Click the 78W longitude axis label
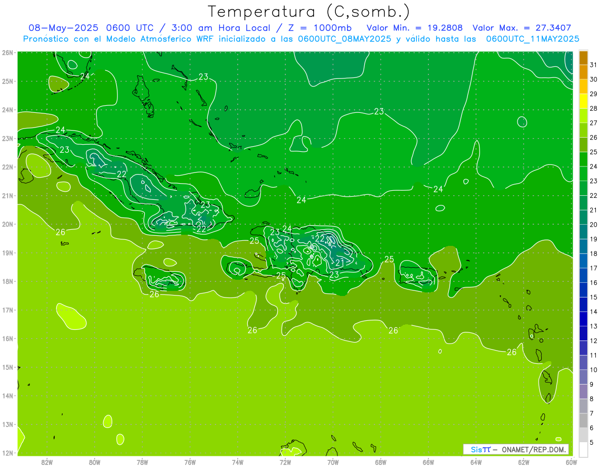 [142, 462]
